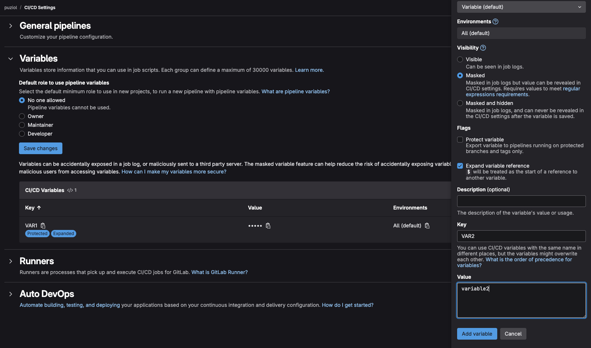Select the Masked and hidden visibility option
The width and height of the screenshot is (591, 348).
[460, 103]
